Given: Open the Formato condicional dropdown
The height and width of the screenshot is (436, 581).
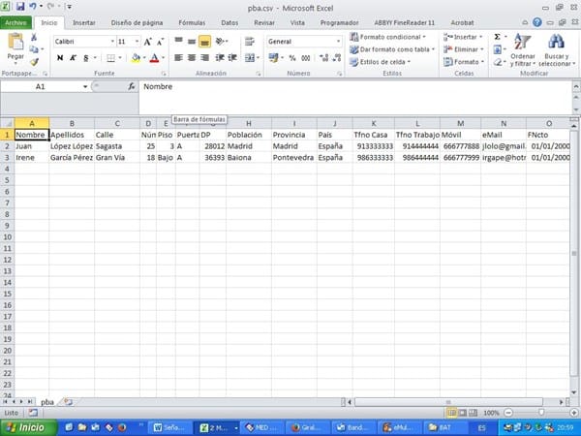Looking at the screenshot, I should click(x=387, y=37).
